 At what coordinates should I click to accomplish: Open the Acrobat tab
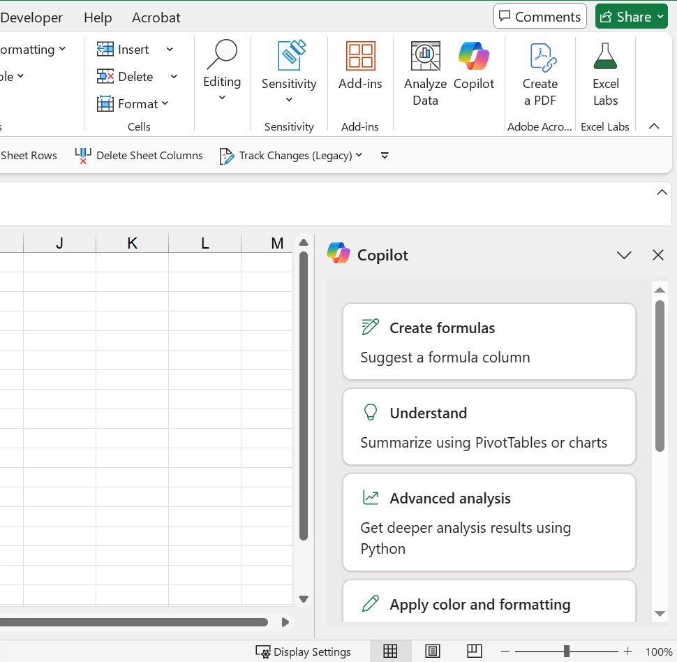(156, 17)
